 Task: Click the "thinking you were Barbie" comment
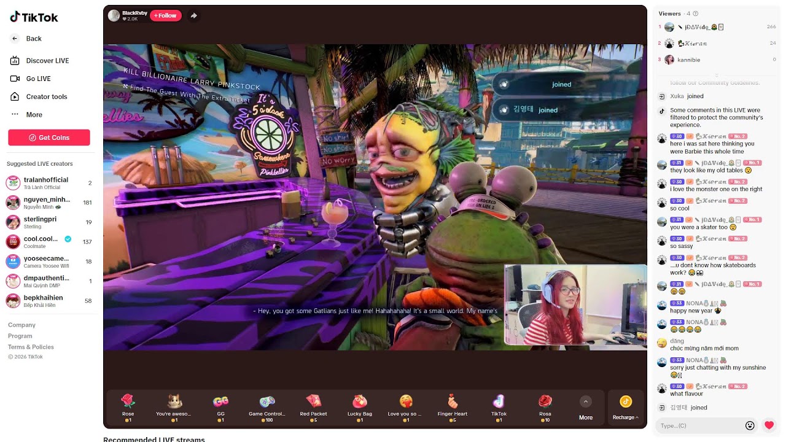(x=712, y=147)
